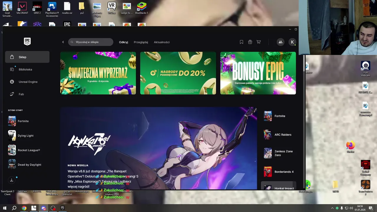The width and height of the screenshot is (377, 212).
Task: Click the Epic Games logo in sidebar
Action: pyautogui.click(x=27, y=42)
